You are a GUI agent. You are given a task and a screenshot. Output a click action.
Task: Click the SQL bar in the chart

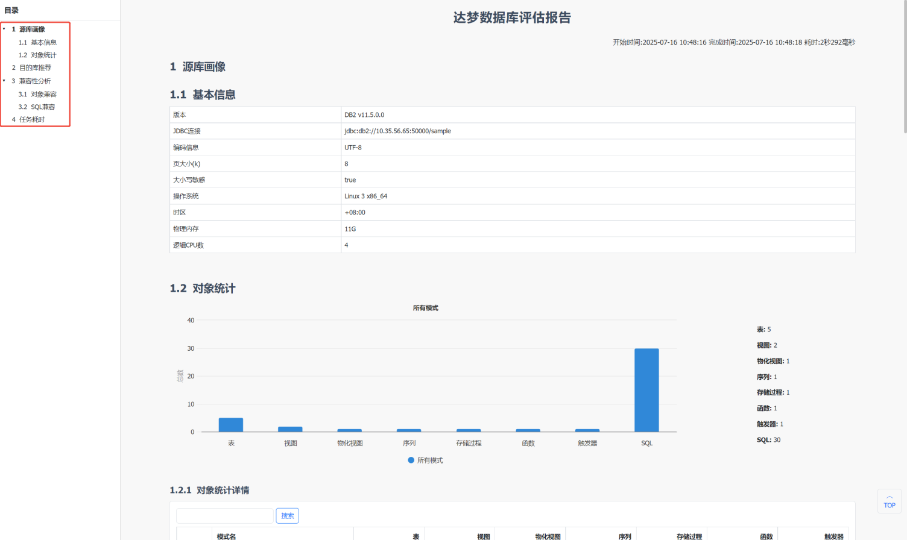(646, 390)
